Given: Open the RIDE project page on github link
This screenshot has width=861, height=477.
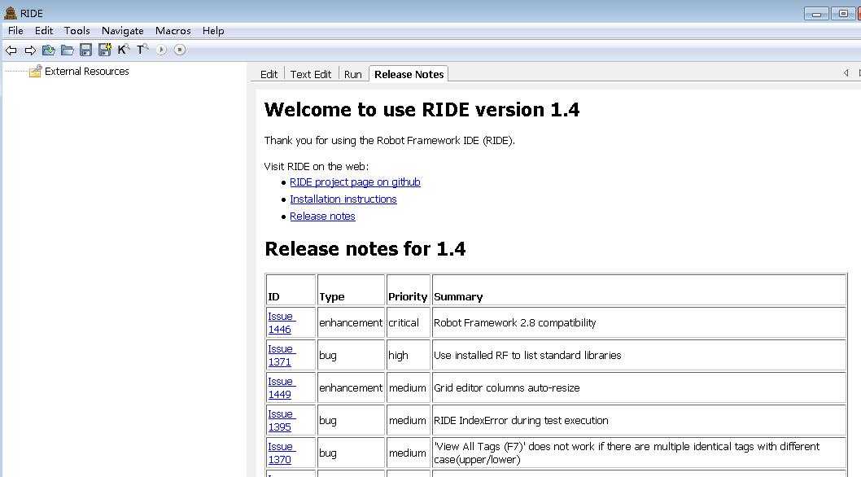Looking at the screenshot, I should coord(356,182).
